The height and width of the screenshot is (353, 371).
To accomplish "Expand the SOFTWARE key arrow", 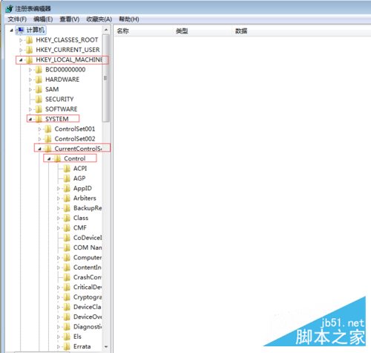I will (30, 109).
